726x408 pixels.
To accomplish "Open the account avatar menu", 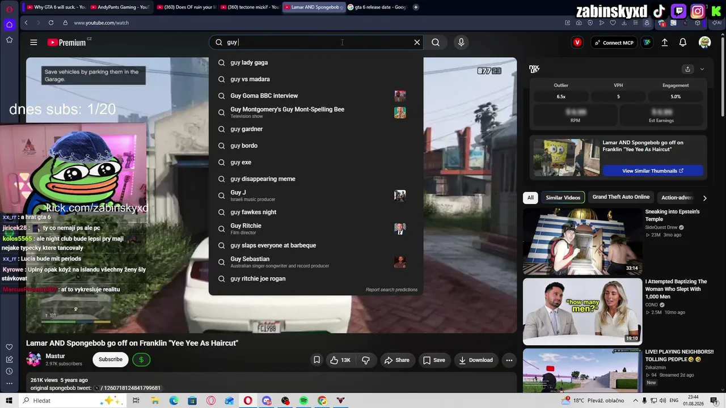I will point(705,42).
